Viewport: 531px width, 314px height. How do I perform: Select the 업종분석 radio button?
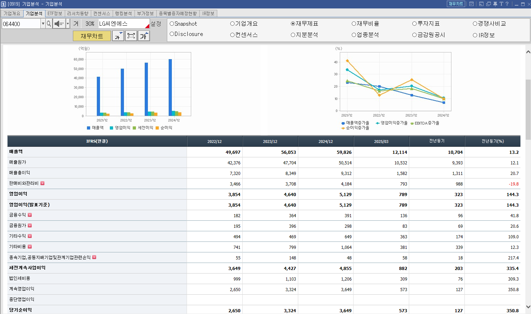354,35
